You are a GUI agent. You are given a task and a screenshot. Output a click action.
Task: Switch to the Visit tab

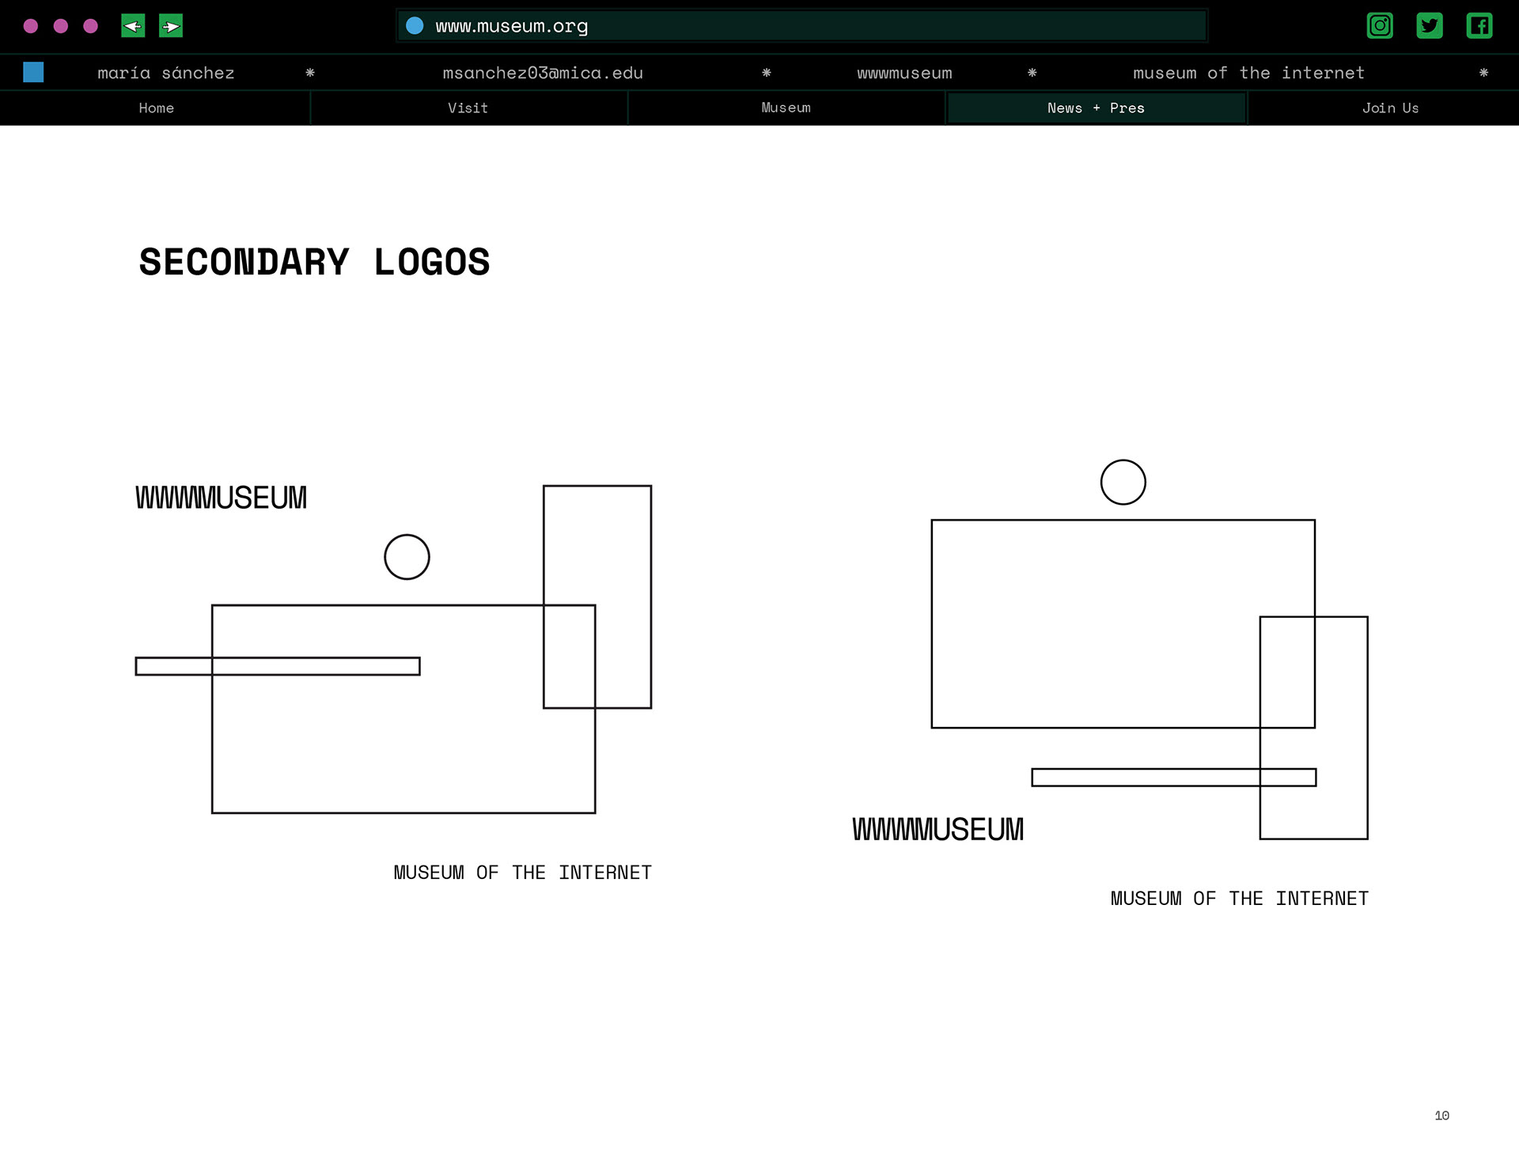pos(468,108)
